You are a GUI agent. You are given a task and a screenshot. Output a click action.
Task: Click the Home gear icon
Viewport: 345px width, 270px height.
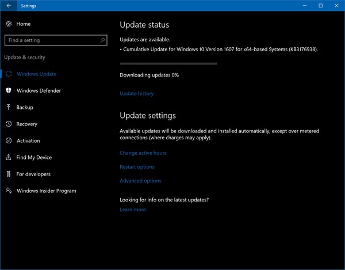click(x=9, y=24)
